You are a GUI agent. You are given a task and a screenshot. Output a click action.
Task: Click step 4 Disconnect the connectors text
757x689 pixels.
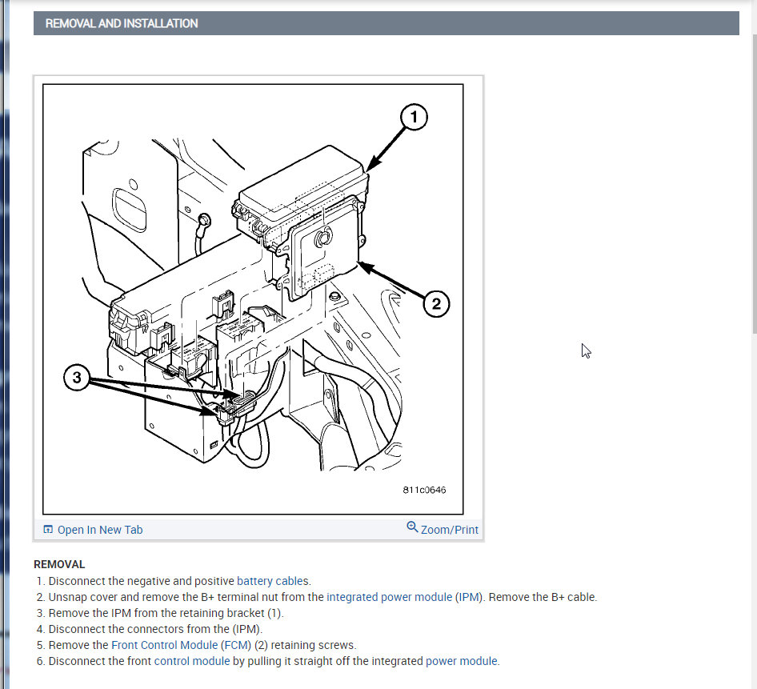coord(155,629)
